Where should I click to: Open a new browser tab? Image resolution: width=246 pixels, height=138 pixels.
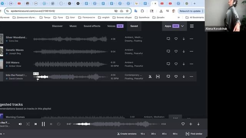pyautogui.click(x=194, y=3)
